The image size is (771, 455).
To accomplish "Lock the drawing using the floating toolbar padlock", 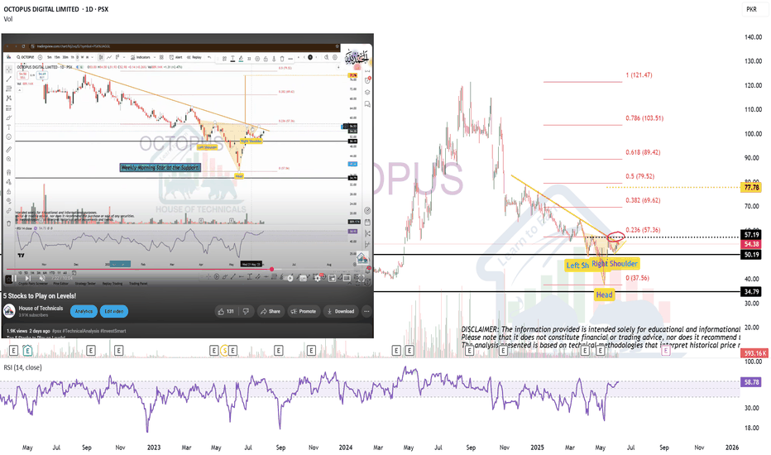I will pyautogui.click(x=266, y=59).
